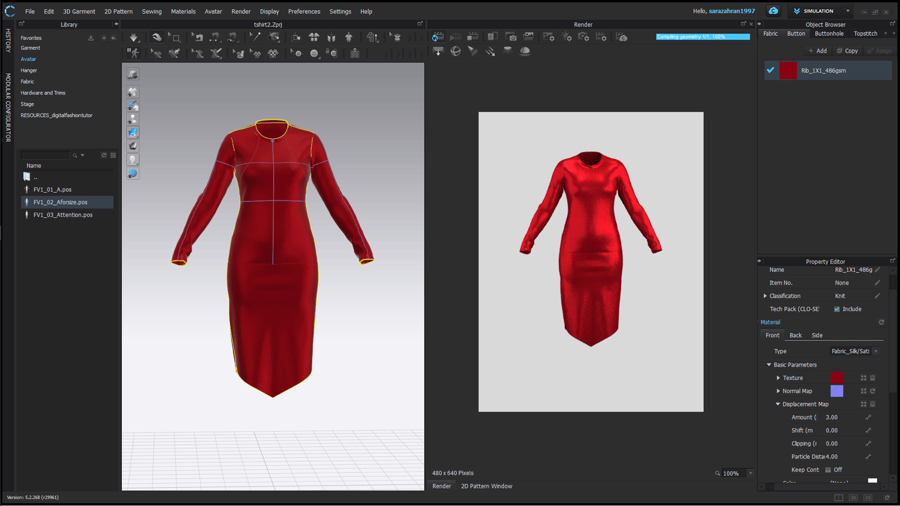The height and width of the screenshot is (506, 900).
Task: Click the red Texture color swatch
Action: [837, 378]
